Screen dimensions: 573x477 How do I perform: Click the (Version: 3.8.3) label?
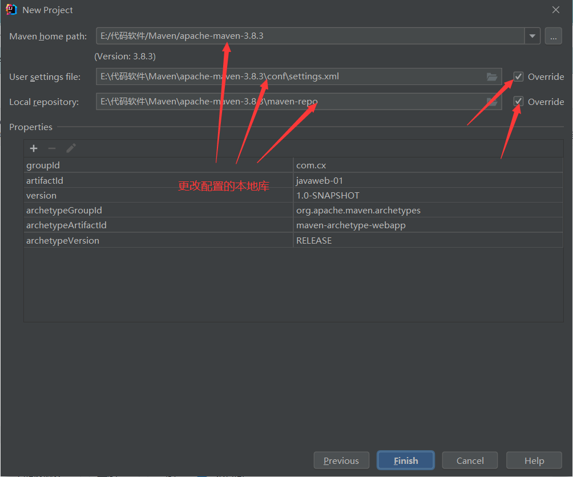click(125, 56)
